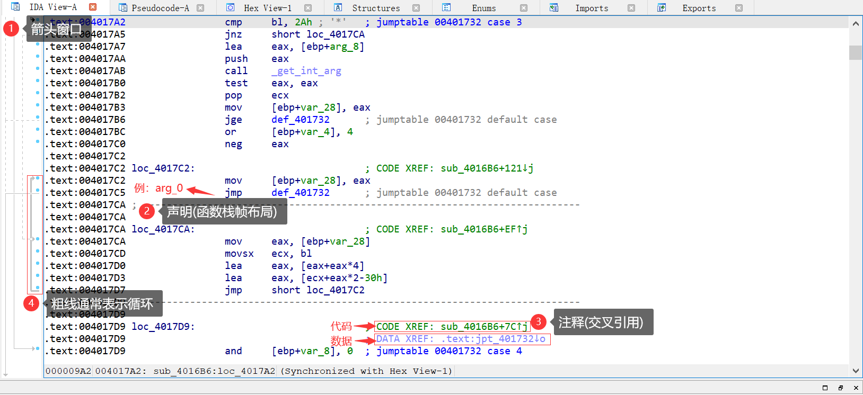Toggle breakpoint dot at address 004017B3

(38, 105)
